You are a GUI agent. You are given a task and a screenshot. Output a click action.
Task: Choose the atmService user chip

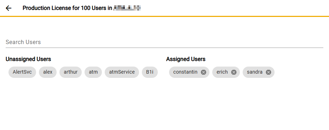(122, 72)
